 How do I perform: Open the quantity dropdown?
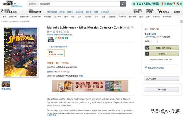tap(154, 41)
